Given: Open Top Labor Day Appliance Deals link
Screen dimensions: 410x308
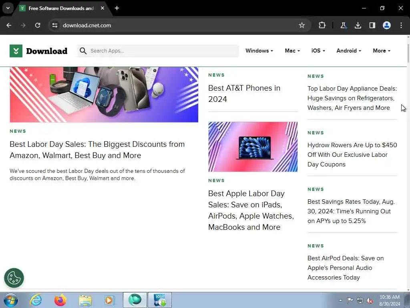Looking at the screenshot, I should 352,98.
